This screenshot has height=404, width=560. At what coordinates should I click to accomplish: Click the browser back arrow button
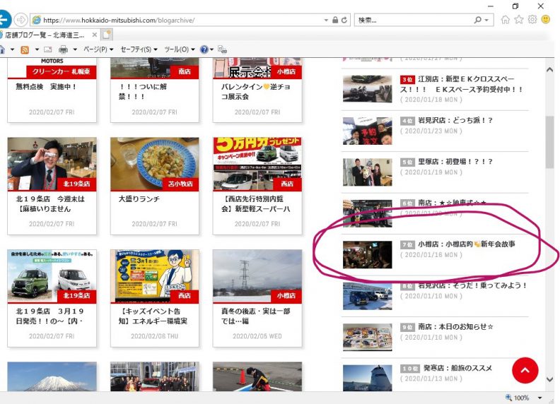point(4,20)
